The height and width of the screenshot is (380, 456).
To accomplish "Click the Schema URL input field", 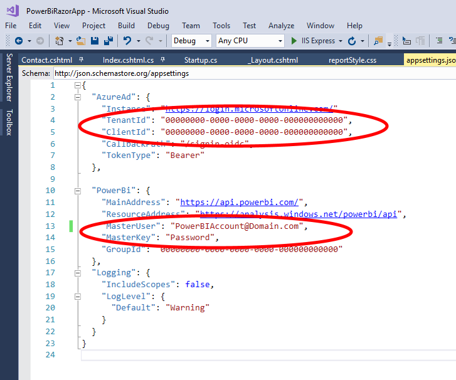I will (255, 73).
